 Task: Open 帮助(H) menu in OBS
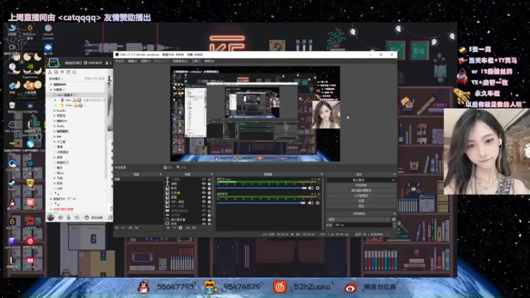pos(209,61)
